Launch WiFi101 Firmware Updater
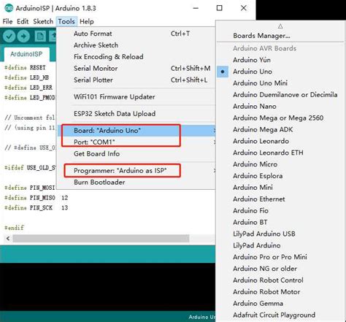Image resolution: width=346 pixels, height=322 pixels. pos(137,97)
